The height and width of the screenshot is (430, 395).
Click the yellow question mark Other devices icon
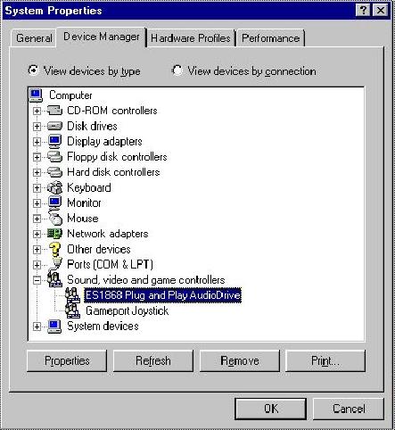54,249
